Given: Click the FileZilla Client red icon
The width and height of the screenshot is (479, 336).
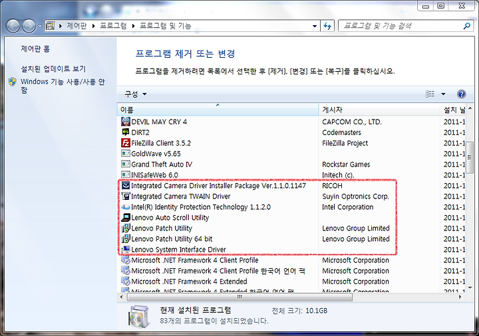Looking at the screenshot, I should 126,143.
